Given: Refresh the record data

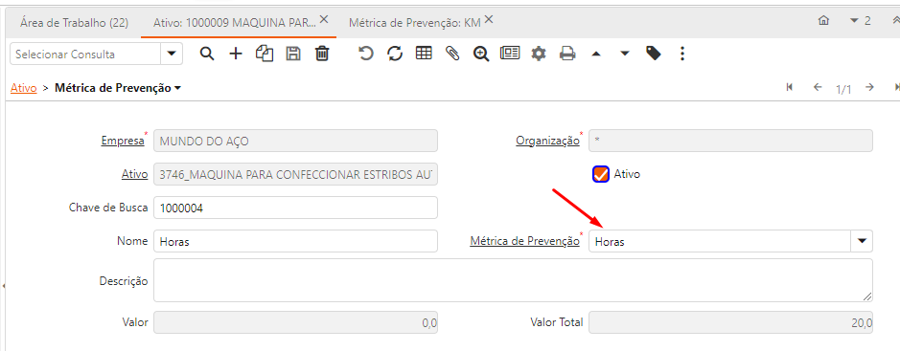Looking at the screenshot, I should pyautogui.click(x=395, y=54).
